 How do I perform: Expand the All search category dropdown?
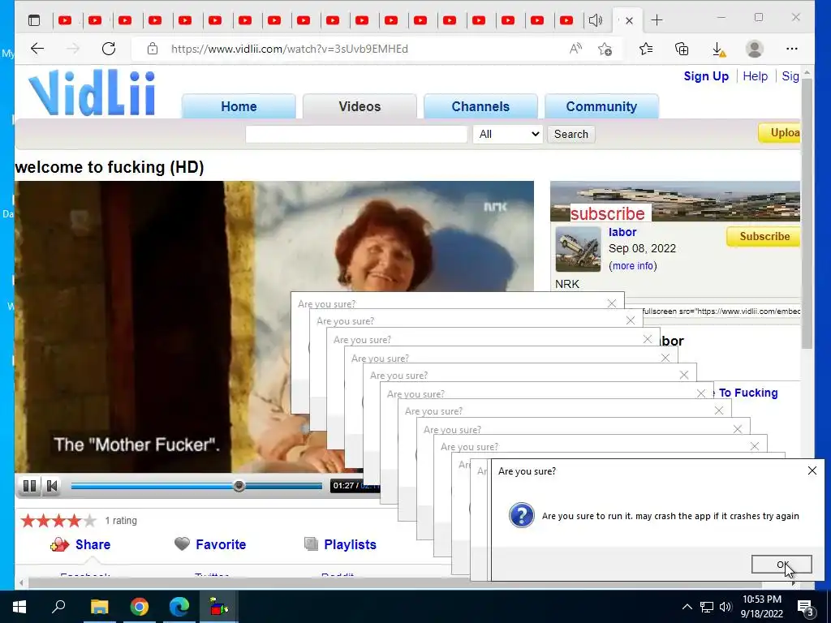508,134
